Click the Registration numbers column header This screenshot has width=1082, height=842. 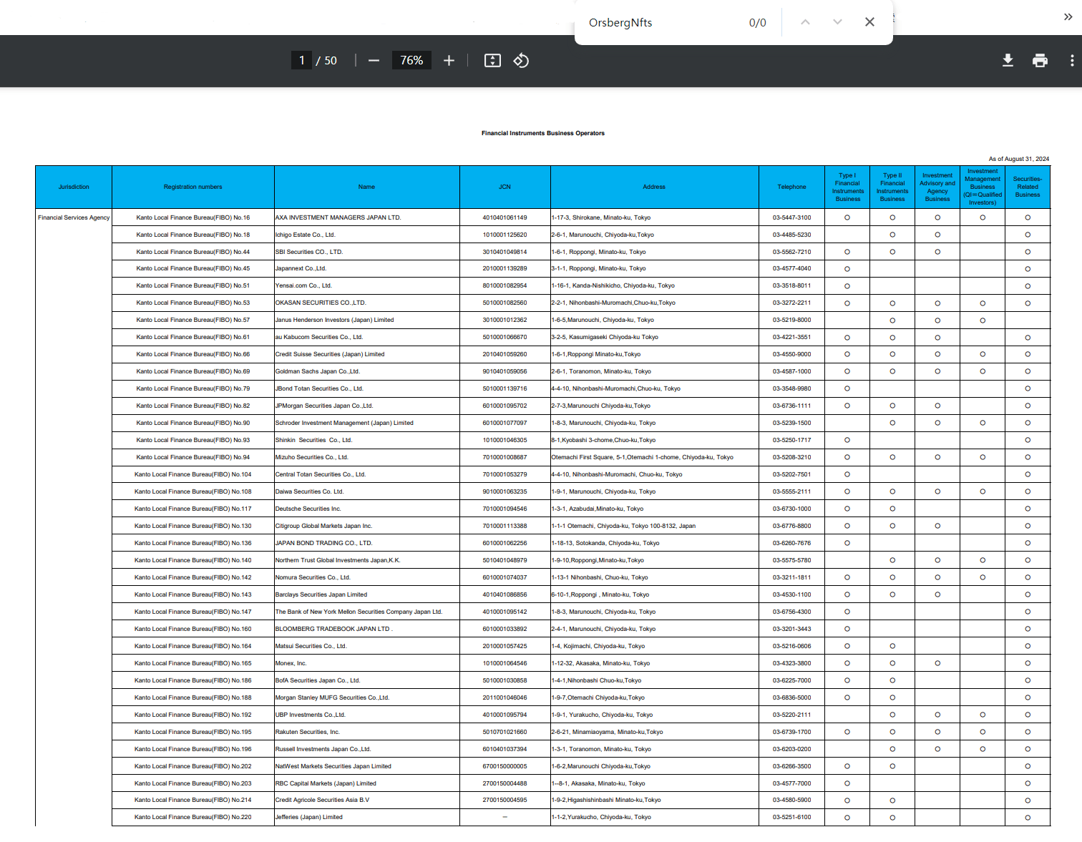pos(193,187)
